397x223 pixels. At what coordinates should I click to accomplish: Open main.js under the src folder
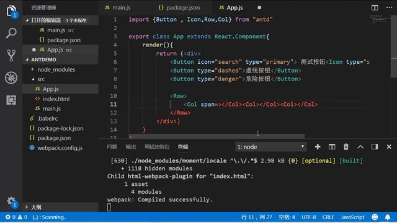(61, 108)
